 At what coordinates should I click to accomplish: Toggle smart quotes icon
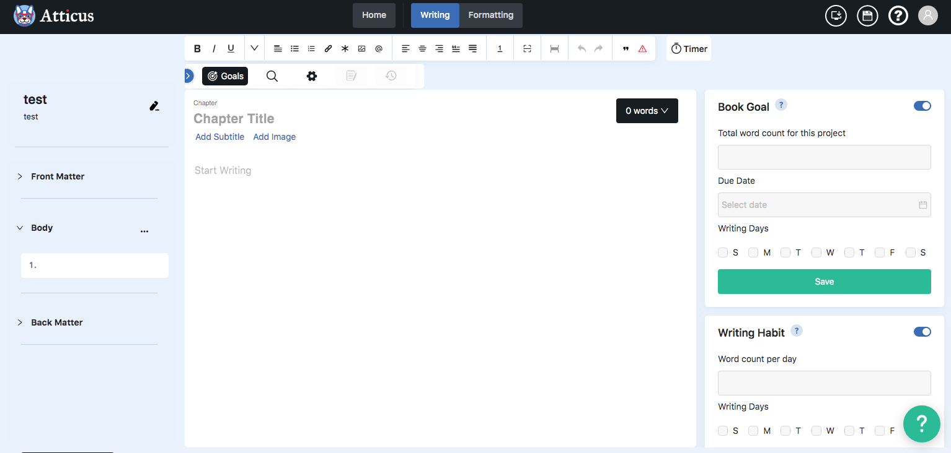pyautogui.click(x=626, y=48)
